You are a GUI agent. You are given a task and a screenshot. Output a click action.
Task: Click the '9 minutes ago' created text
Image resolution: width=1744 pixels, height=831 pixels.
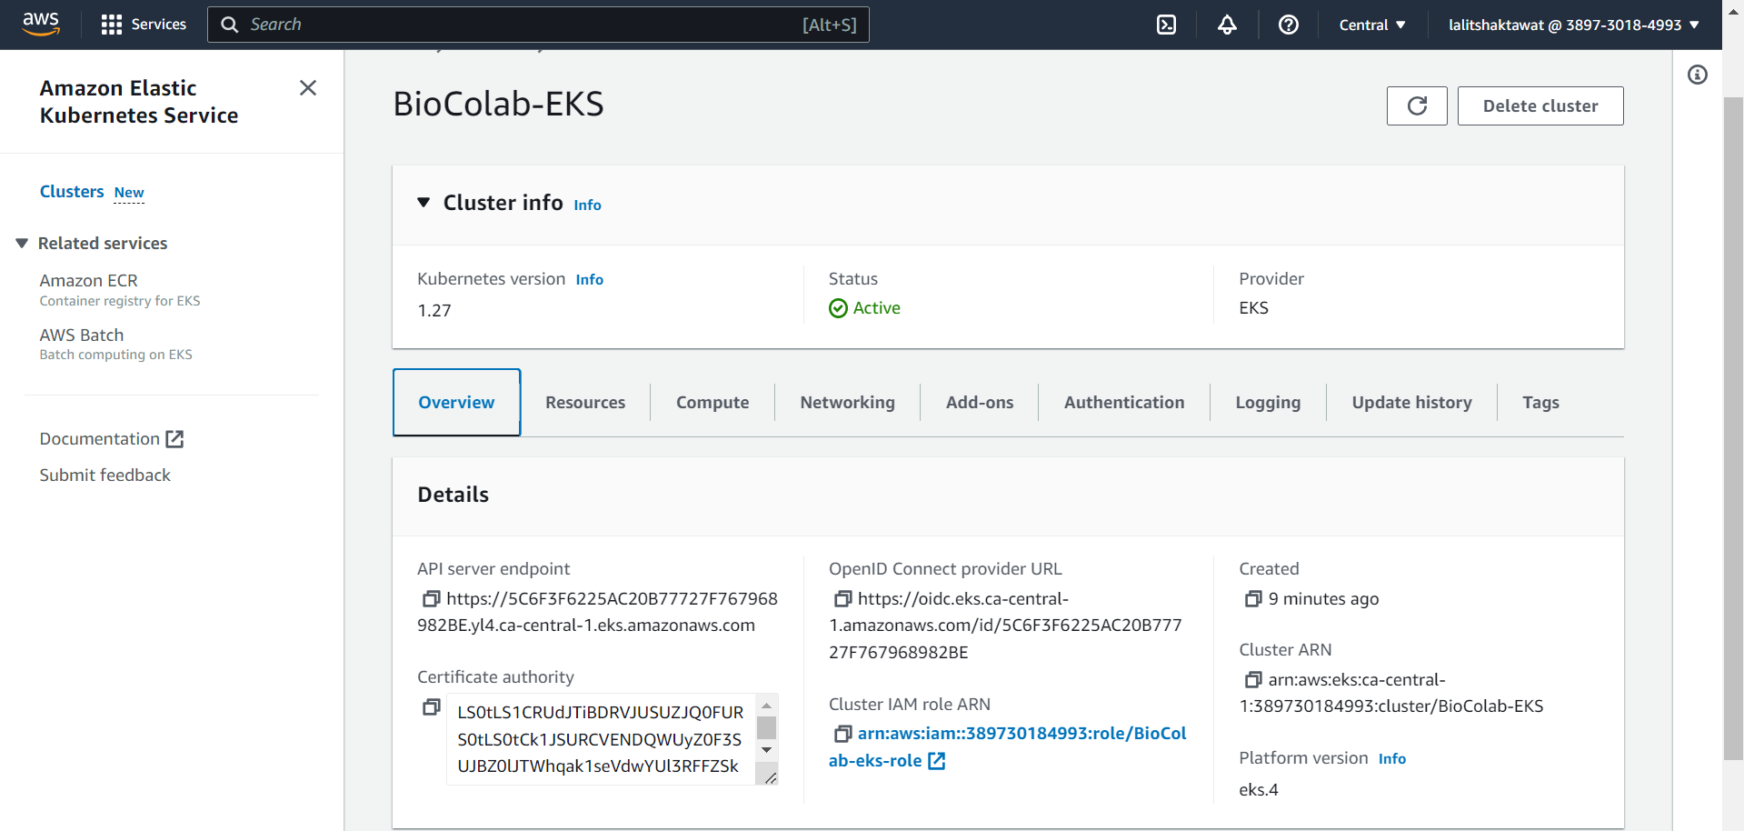(x=1323, y=598)
